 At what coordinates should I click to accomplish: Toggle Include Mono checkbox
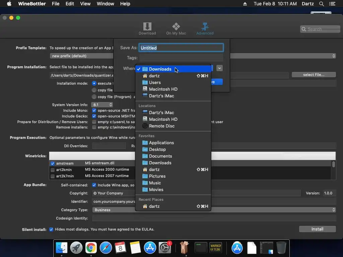click(x=94, y=110)
